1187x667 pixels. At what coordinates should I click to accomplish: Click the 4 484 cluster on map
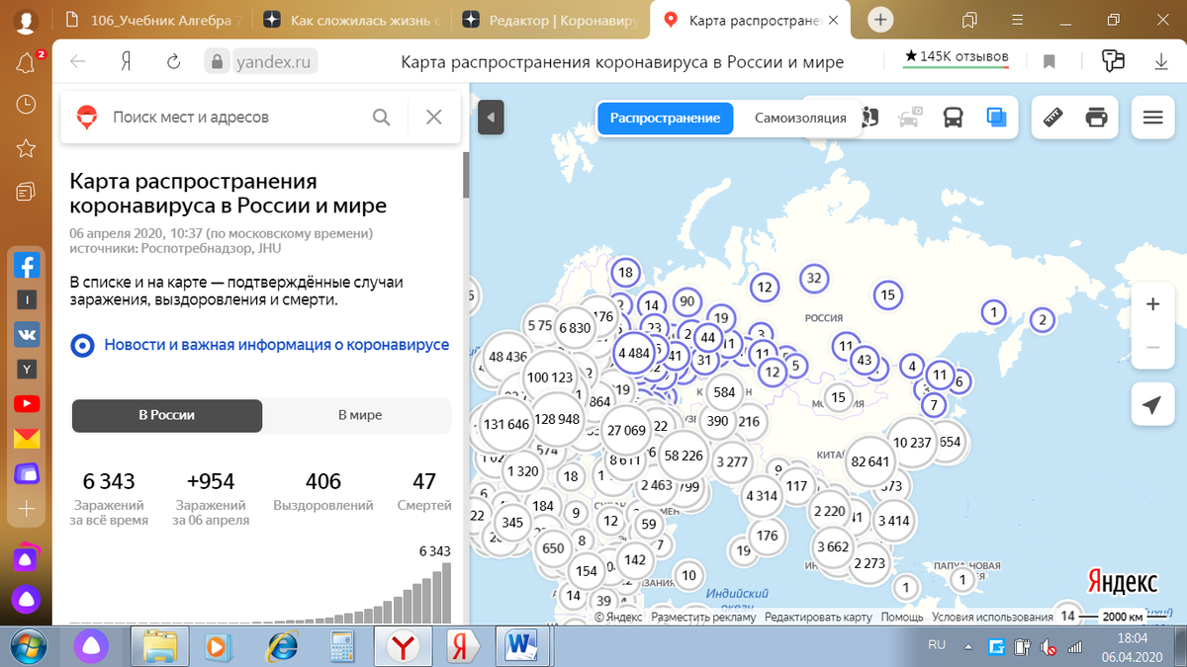[x=634, y=353]
